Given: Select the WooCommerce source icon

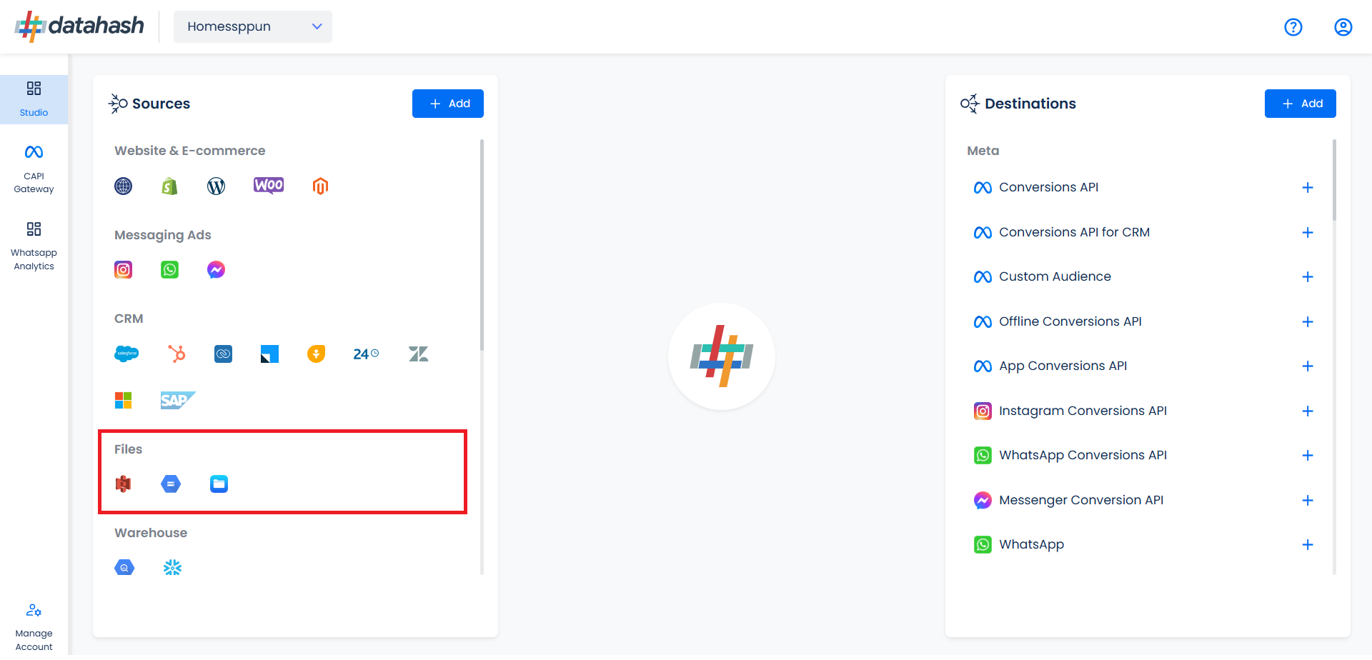Looking at the screenshot, I should click(269, 186).
